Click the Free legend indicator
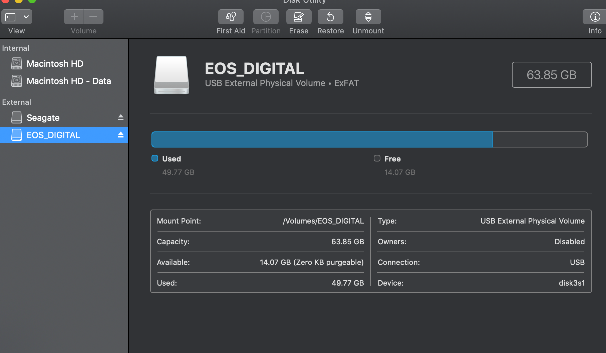The width and height of the screenshot is (606, 353). pos(377,158)
